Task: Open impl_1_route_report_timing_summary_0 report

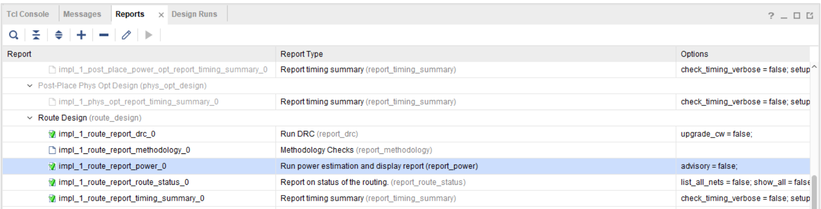Action: pos(131,198)
